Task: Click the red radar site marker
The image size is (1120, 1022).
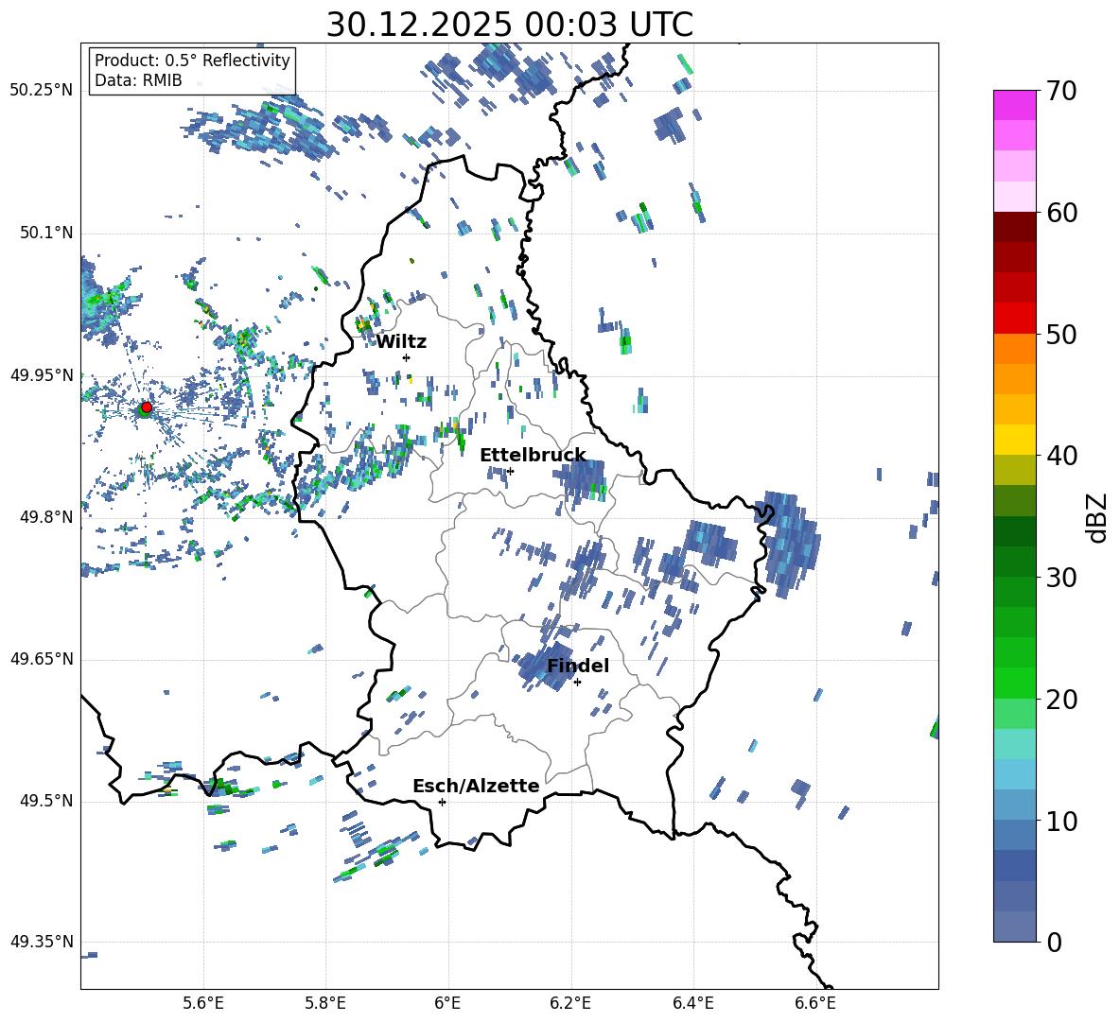Action: click(x=147, y=407)
